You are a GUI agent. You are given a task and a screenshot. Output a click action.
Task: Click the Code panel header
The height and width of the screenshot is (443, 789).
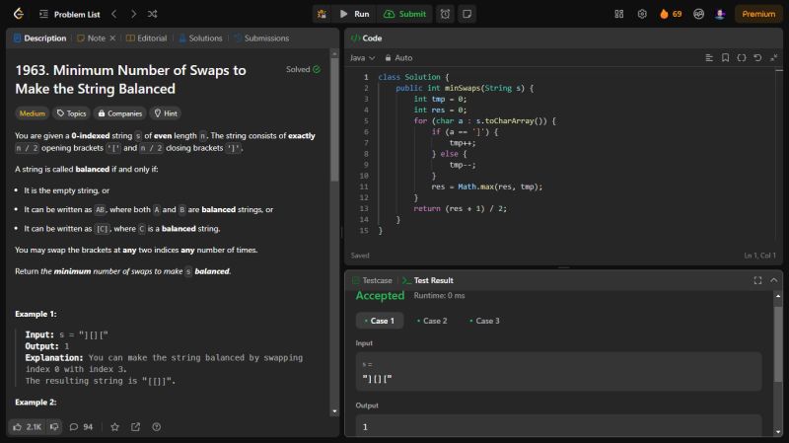tap(367, 38)
